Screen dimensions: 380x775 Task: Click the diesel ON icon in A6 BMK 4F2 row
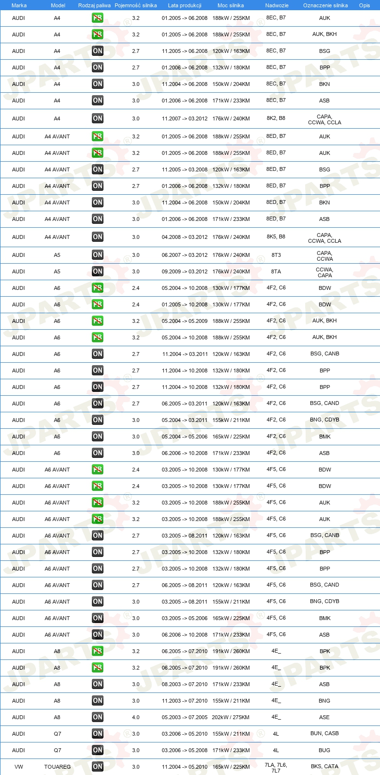click(x=98, y=437)
